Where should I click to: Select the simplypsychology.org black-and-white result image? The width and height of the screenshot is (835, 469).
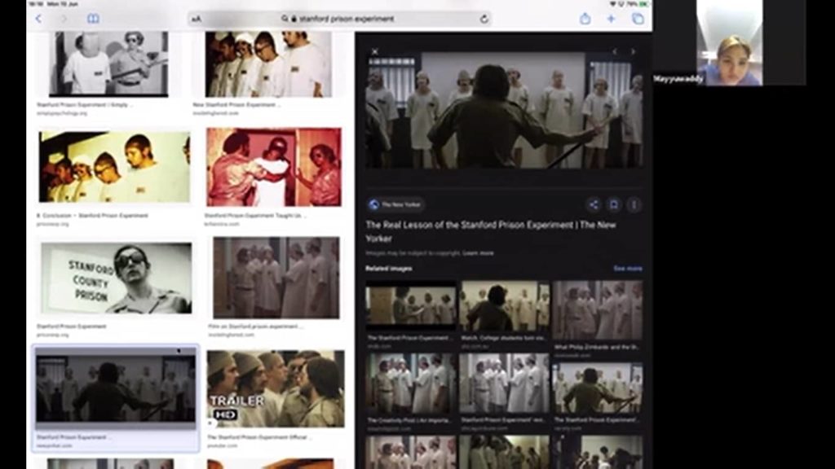click(108, 64)
